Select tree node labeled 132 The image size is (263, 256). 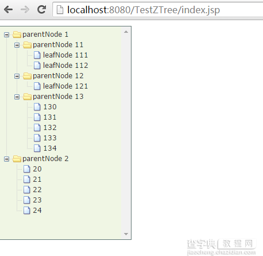(x=50, y=128)
